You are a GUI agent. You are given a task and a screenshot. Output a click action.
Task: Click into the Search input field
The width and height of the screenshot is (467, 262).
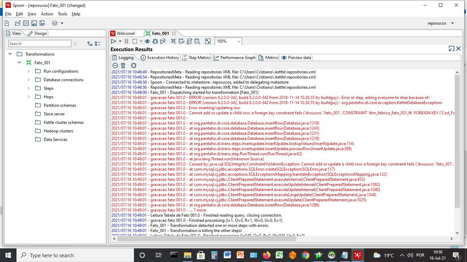click(40, 44)
